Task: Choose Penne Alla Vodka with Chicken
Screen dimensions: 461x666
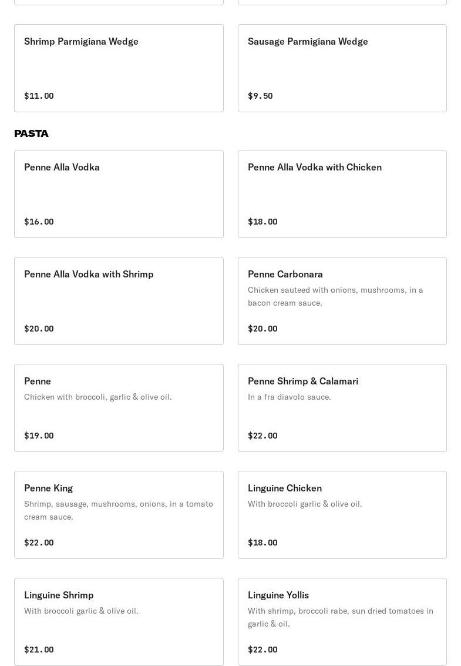Action: point(314,167)
